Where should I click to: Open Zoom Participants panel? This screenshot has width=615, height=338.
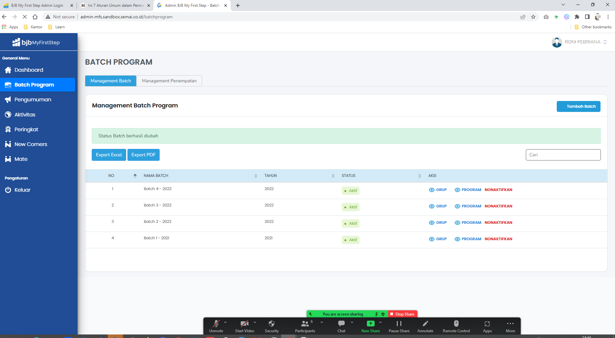pos(305,326)
